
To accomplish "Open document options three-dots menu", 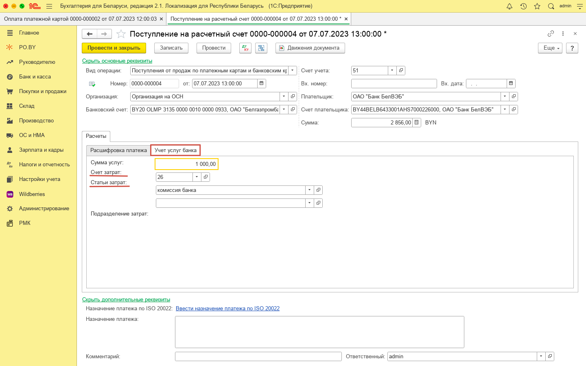I will coord(563,34).
